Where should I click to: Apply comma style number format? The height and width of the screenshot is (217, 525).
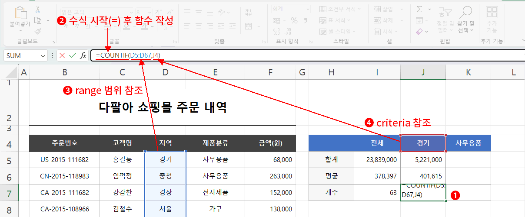point(305,20)
